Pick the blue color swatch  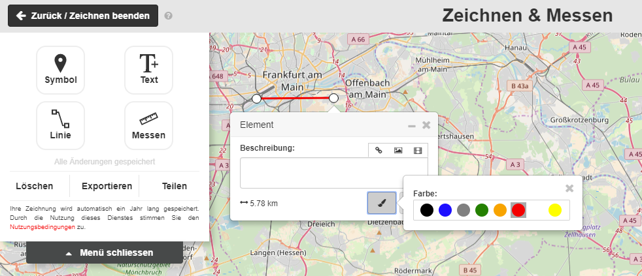tap(445, 210)
